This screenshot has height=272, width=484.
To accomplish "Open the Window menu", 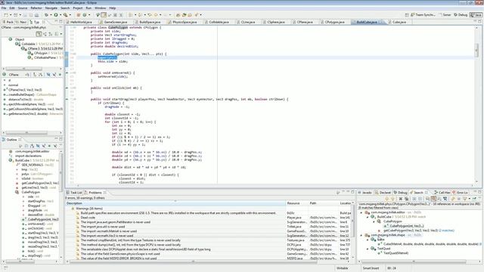I will (x=100, y=8).
